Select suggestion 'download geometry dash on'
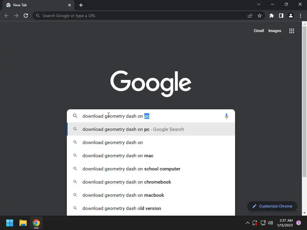 pyautogui.click(x=151, y=142)
